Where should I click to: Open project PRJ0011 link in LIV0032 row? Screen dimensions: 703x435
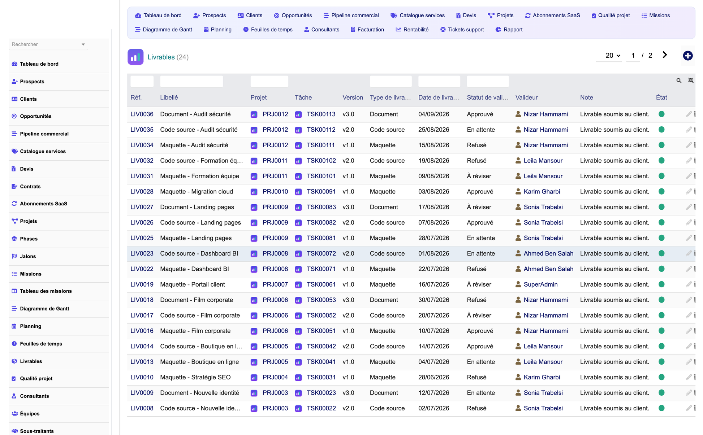click(275, 161)
